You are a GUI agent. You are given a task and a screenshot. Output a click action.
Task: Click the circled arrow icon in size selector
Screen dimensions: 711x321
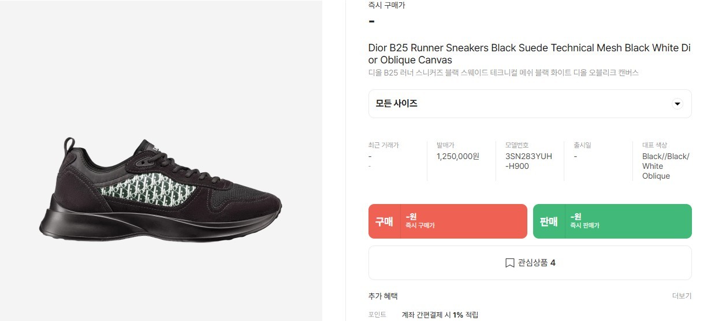[678, 104]
